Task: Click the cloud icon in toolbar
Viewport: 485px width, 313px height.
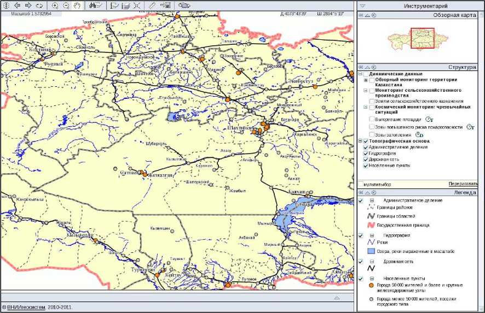Action: pyautogui.click(x=184, y=5)
